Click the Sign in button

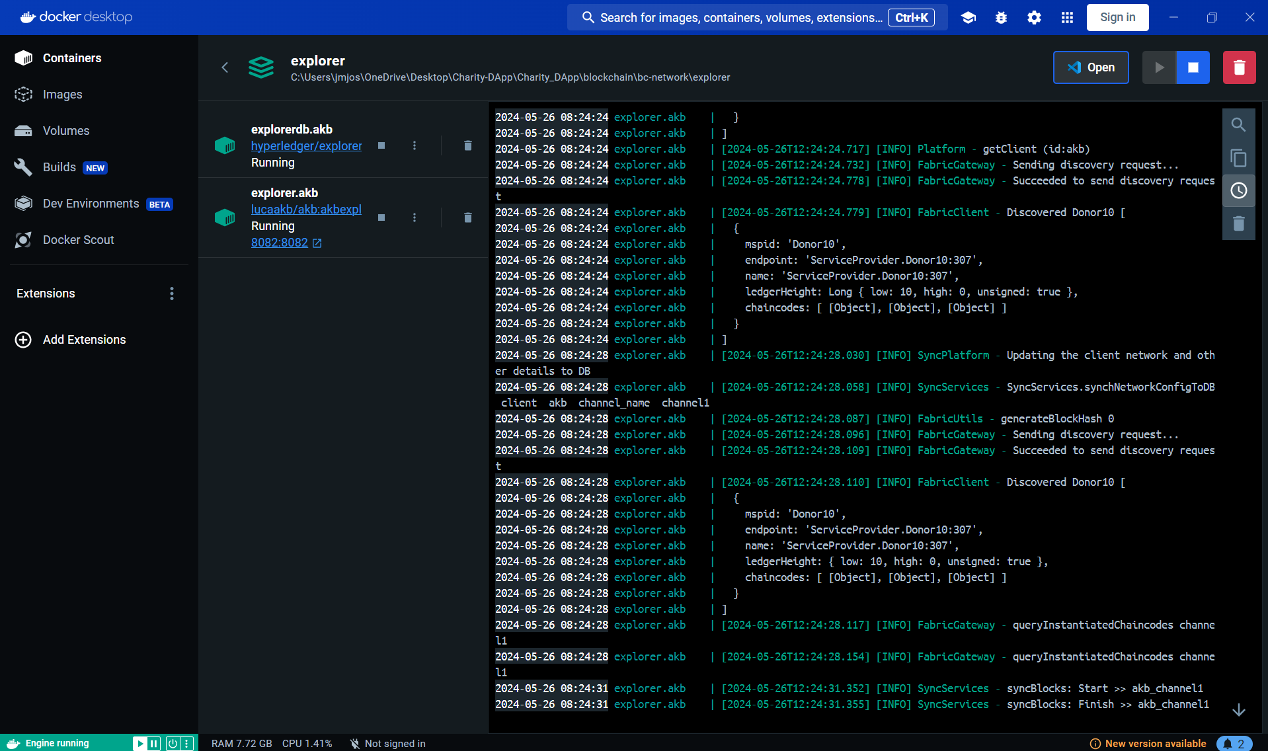click(1117, 18)
